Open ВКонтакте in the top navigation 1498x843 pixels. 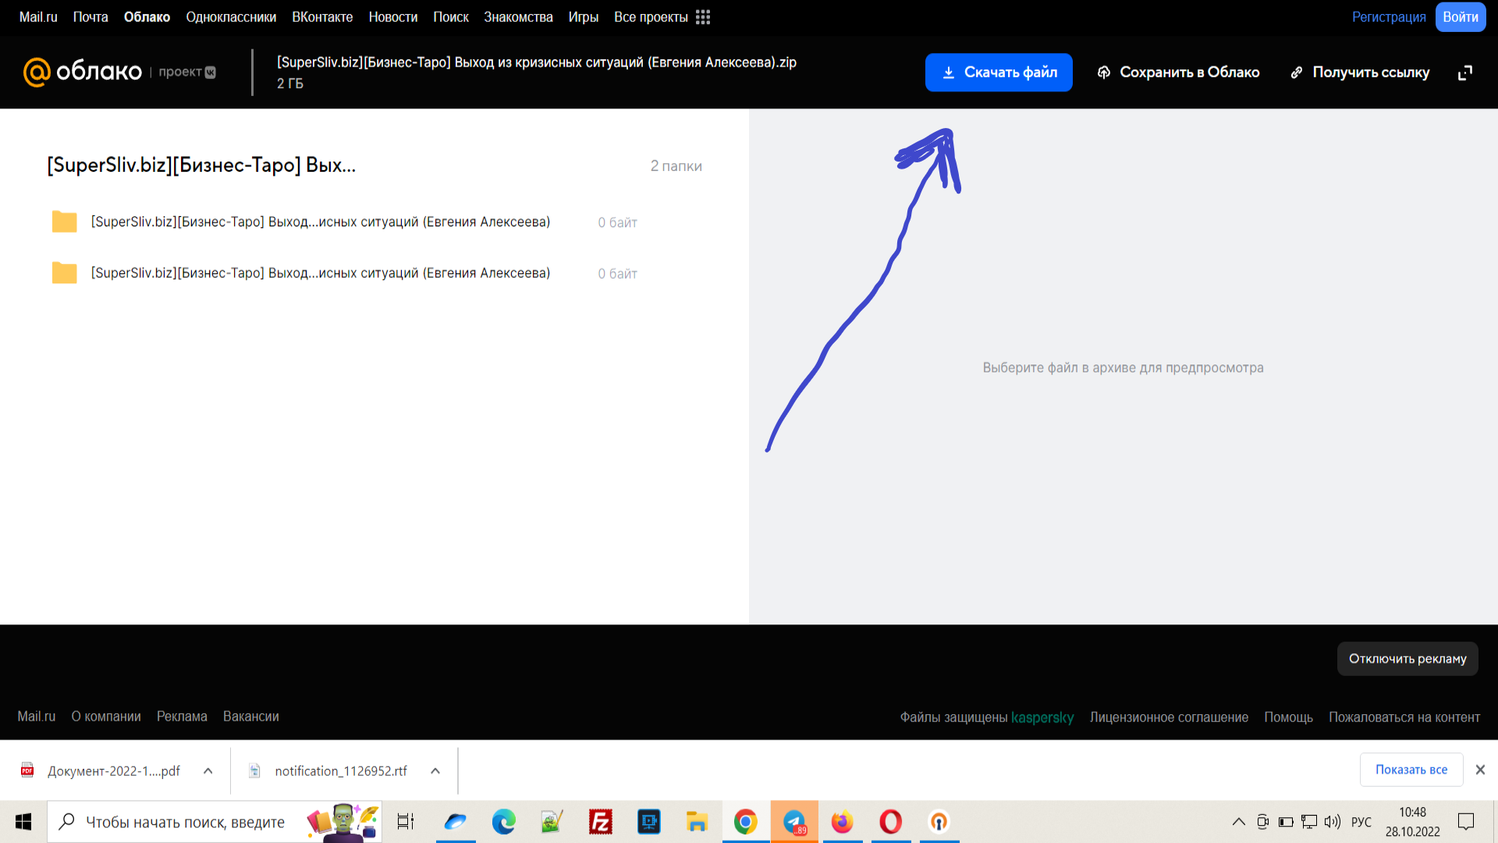coord(322,17)
